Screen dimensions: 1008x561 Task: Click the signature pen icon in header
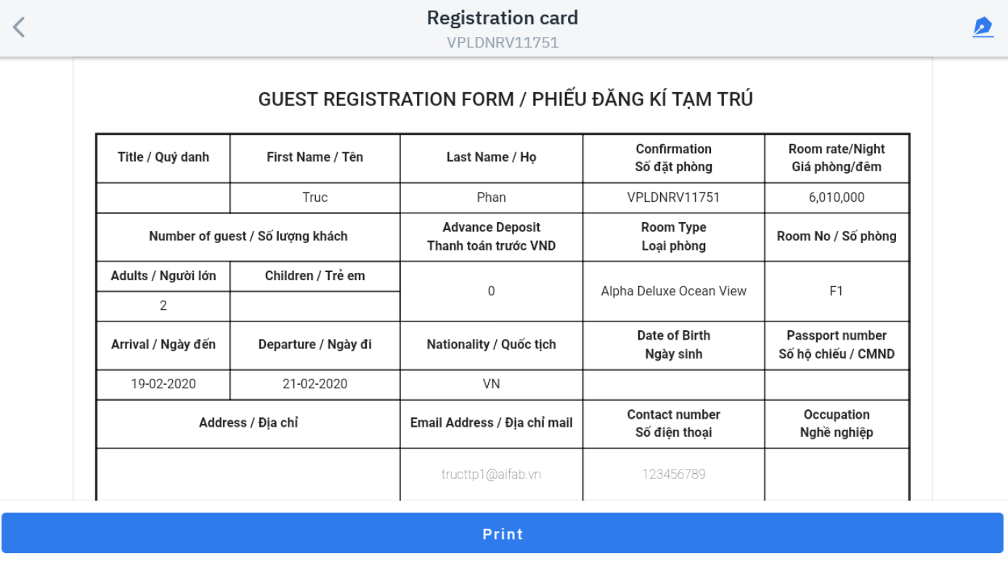983,28
